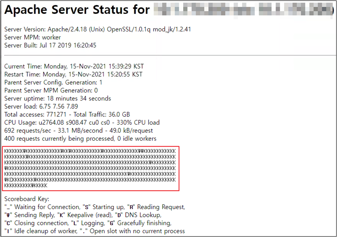Viewport: 337px width, 237px height.
Task: Click the 'Sending Reply' key entry
Action: tap(30, 215)
